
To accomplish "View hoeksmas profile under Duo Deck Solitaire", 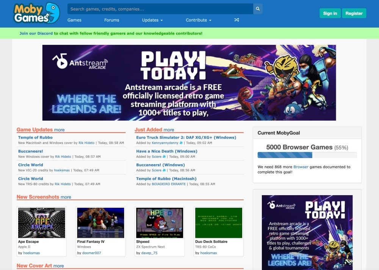I will tap(208, 253).
